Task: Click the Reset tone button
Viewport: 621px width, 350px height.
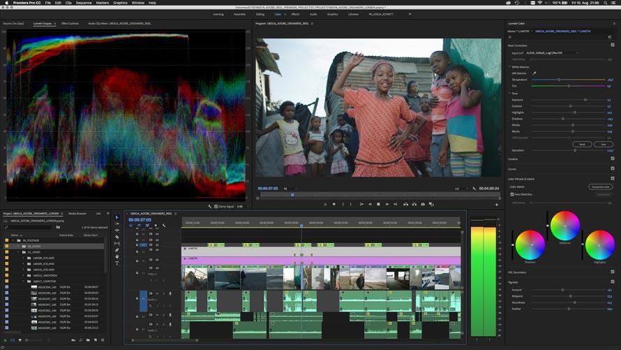Action: 582,145
